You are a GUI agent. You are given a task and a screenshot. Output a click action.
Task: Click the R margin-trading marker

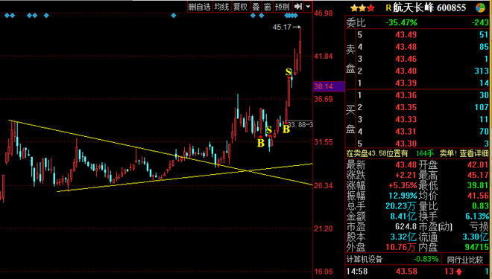388,8
